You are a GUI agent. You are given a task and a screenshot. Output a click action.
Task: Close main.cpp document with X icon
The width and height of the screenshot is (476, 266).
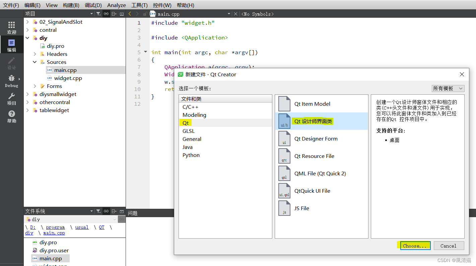click(235, 14)
